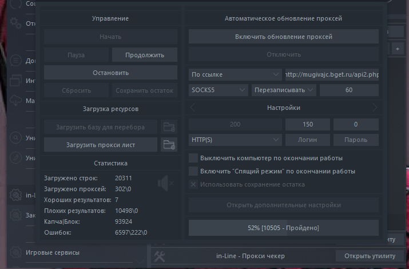Click Ошибок value 6597\222\0
The height and width of the screenshot is (269, 409).
[131, 232]
